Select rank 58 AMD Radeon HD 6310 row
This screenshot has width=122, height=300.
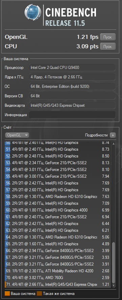click(58, 197)
